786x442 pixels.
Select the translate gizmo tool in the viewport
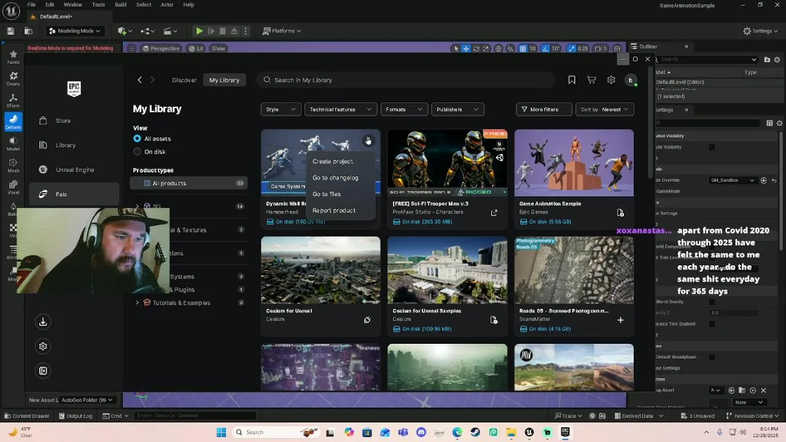(x=466, y=48)
